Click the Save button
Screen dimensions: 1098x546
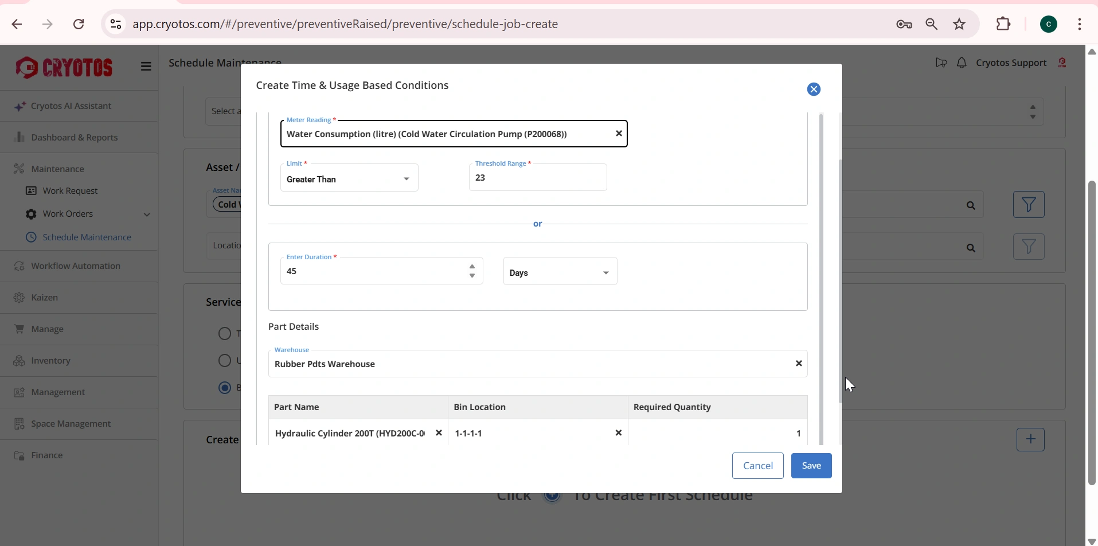(x=811, y=465)
